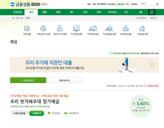Open the 전체메뉴 link
Screen dimensions: 164x128
134,4
